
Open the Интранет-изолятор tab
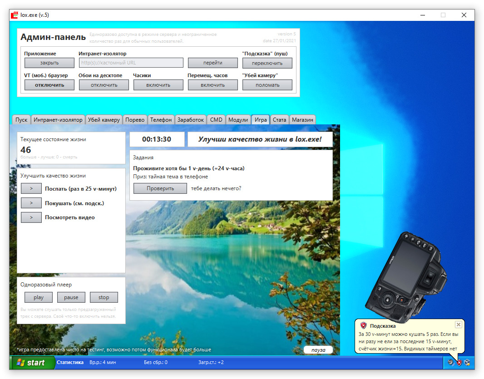[58, 120]
